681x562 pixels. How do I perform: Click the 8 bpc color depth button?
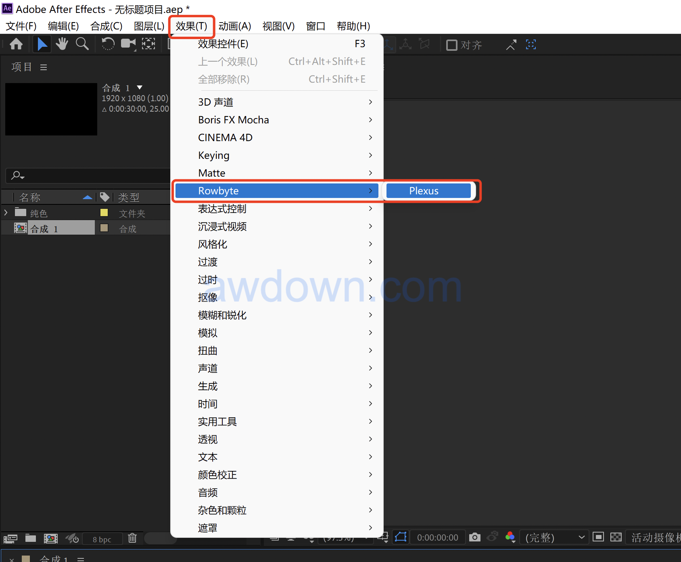102,539
